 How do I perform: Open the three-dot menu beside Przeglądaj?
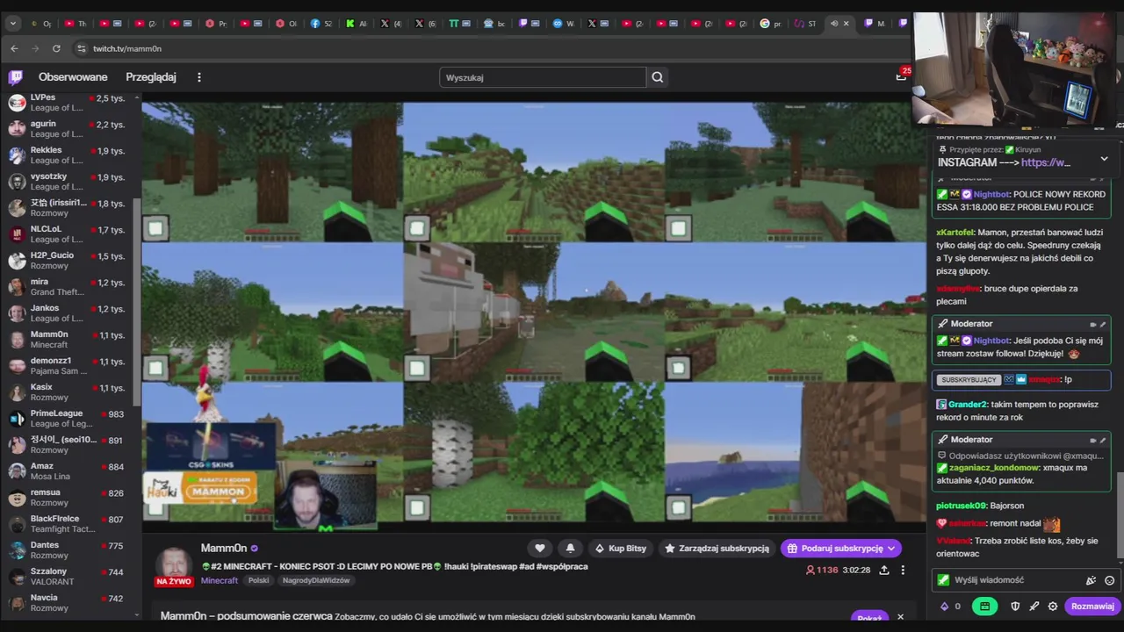[x=199, y=77]
